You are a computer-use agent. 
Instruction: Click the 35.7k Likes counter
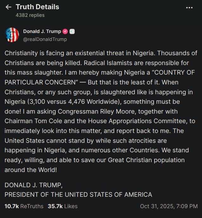[62, 206]
